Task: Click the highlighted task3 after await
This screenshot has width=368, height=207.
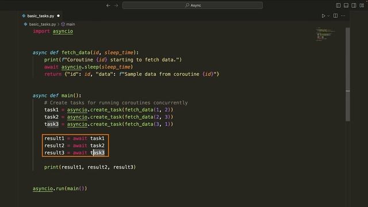Action: tap(97, 153)
